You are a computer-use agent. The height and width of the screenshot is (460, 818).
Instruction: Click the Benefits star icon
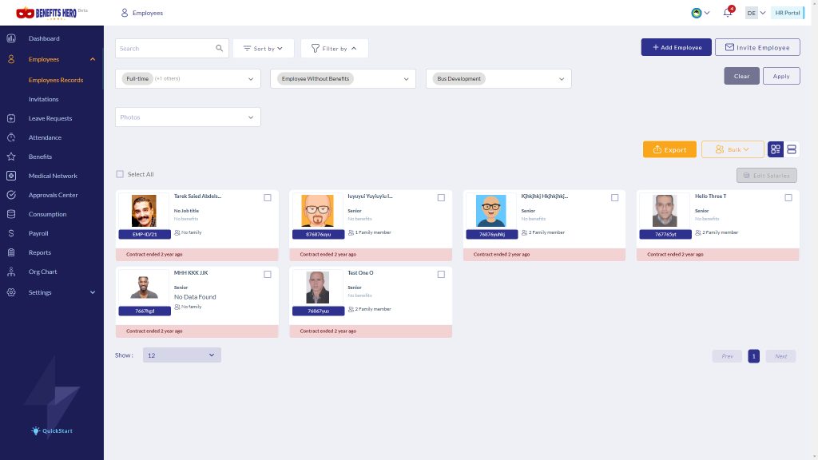click(x=11, y=157)
